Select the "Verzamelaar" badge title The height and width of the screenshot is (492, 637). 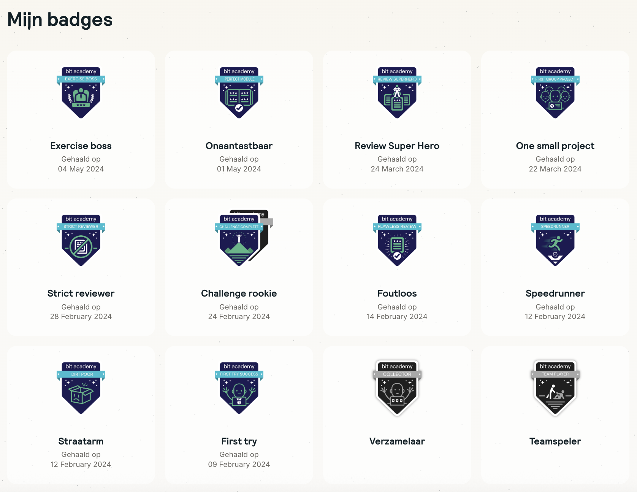tap(397, 441)
